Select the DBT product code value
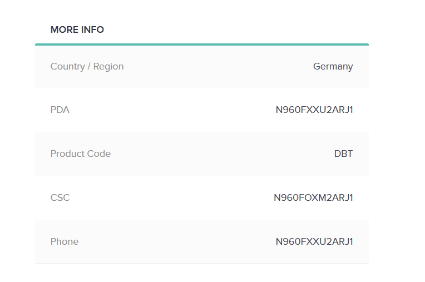This screenshot has width=425, height=282. click(343, 154)
